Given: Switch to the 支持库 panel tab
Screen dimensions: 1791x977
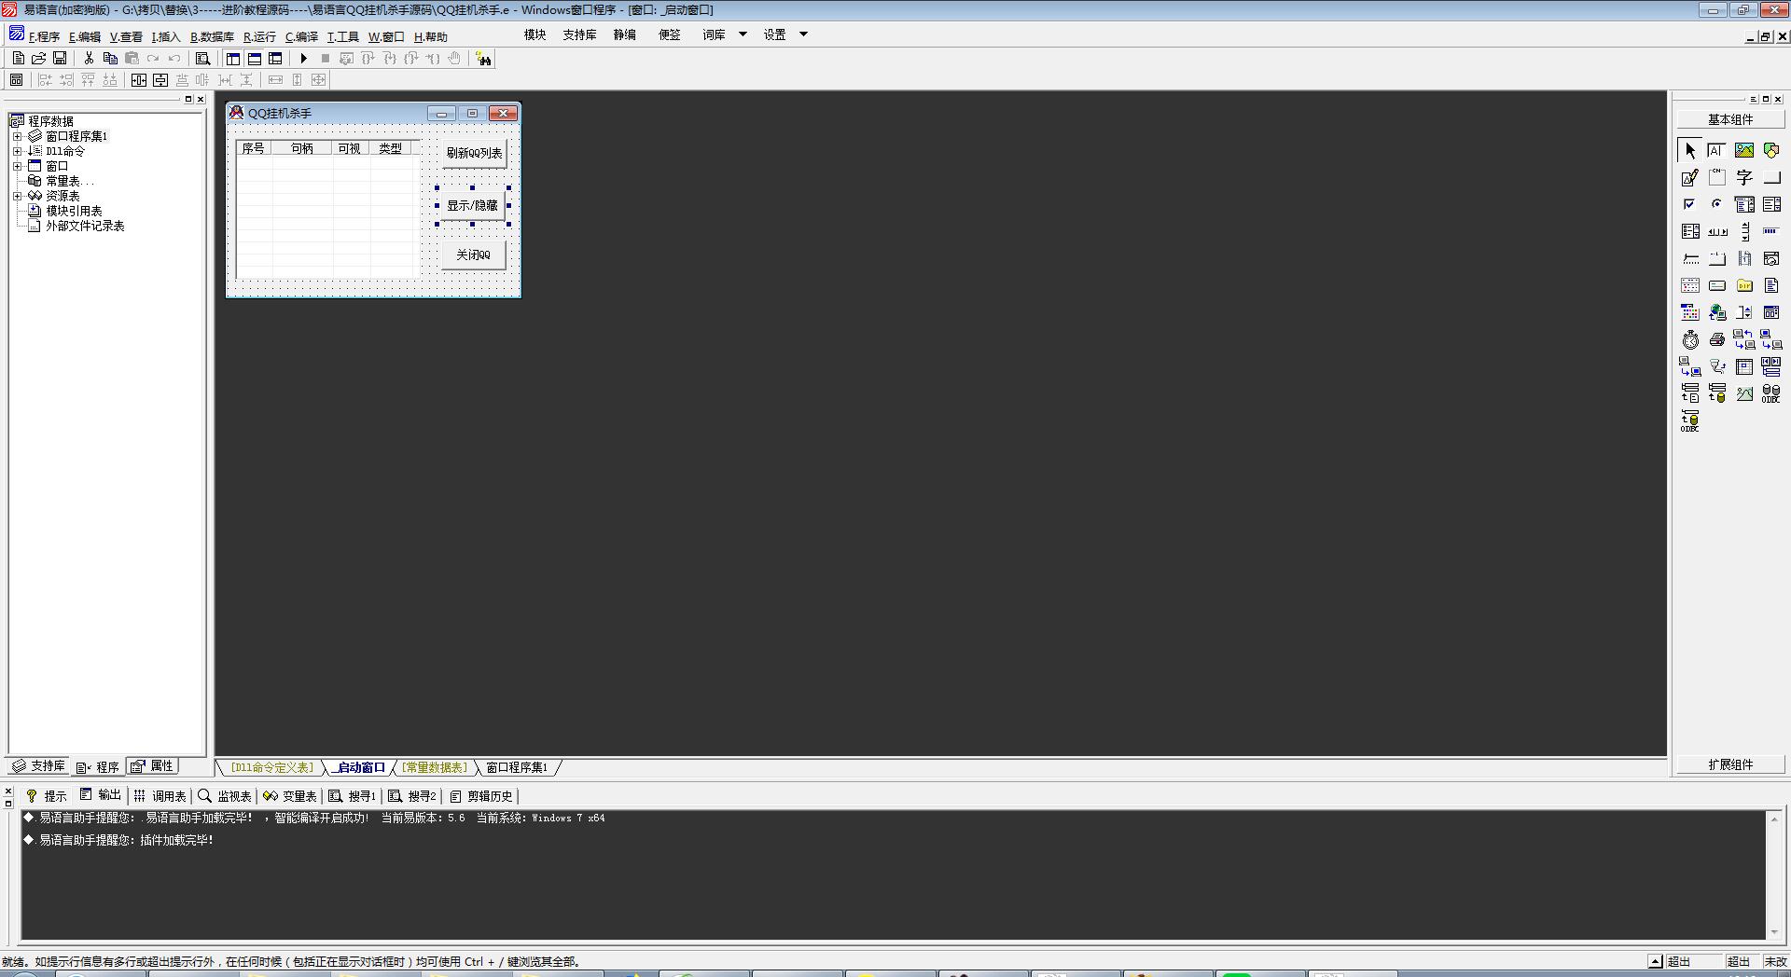Looking at the screenshot, I should point(38,766).
